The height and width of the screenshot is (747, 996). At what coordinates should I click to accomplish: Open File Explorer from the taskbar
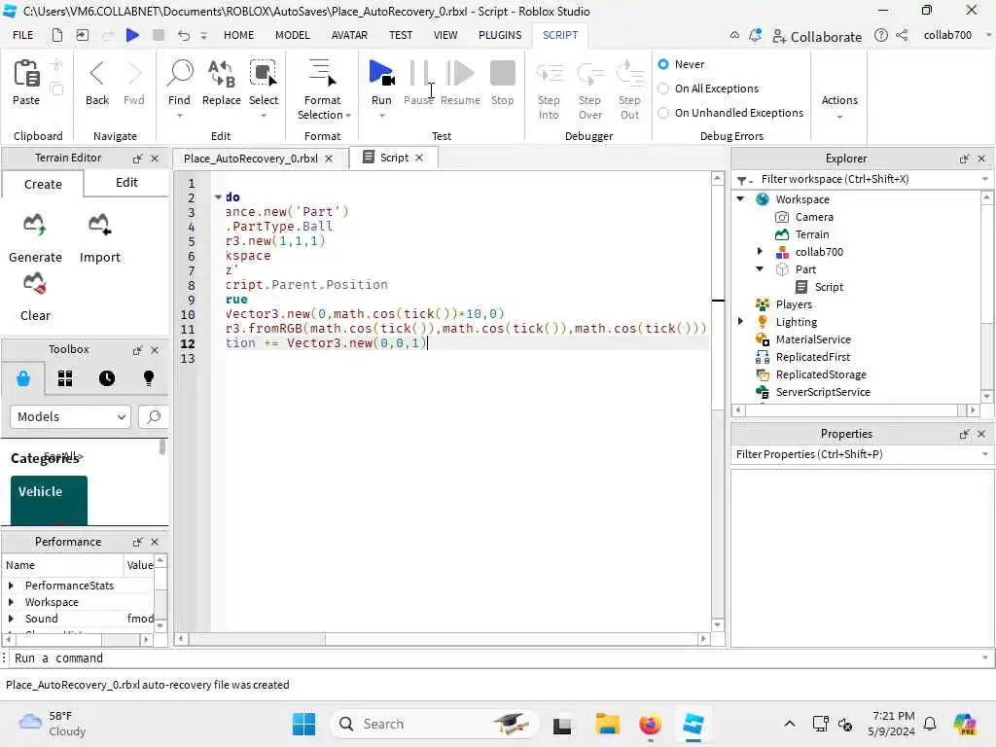607,724
